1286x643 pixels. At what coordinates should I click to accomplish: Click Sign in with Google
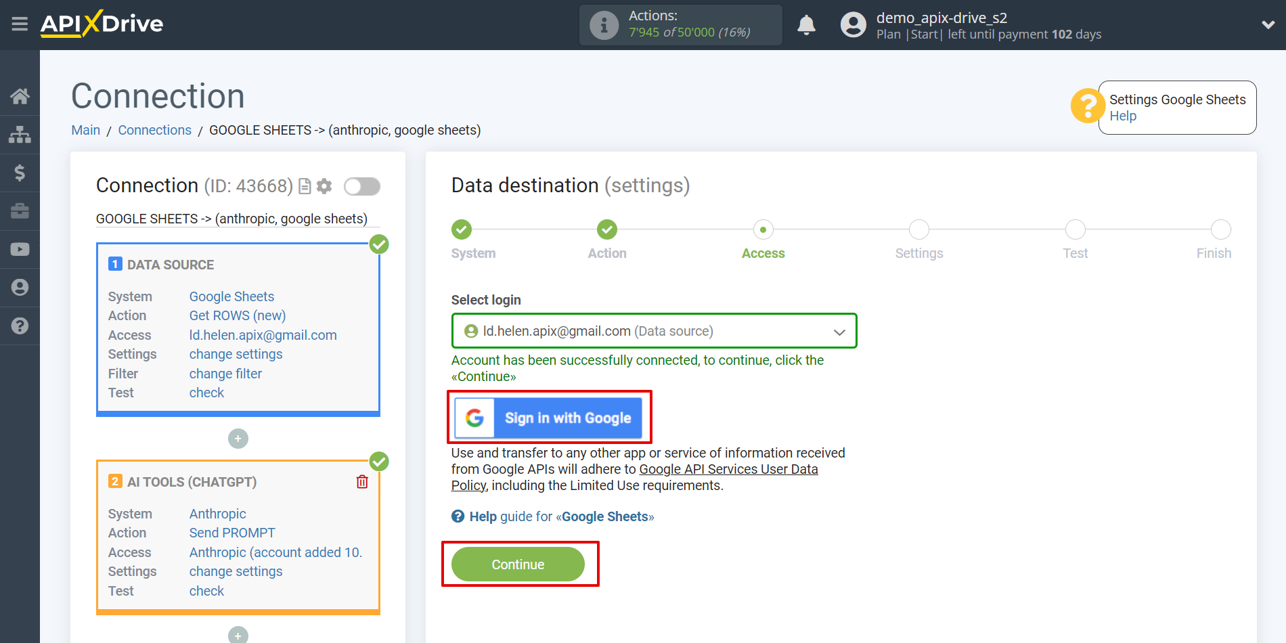pos(548,418)
